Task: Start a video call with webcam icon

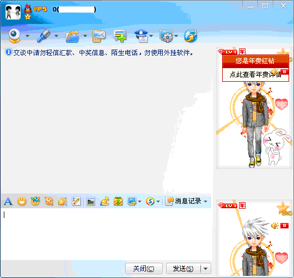Action: pos(15,35)
